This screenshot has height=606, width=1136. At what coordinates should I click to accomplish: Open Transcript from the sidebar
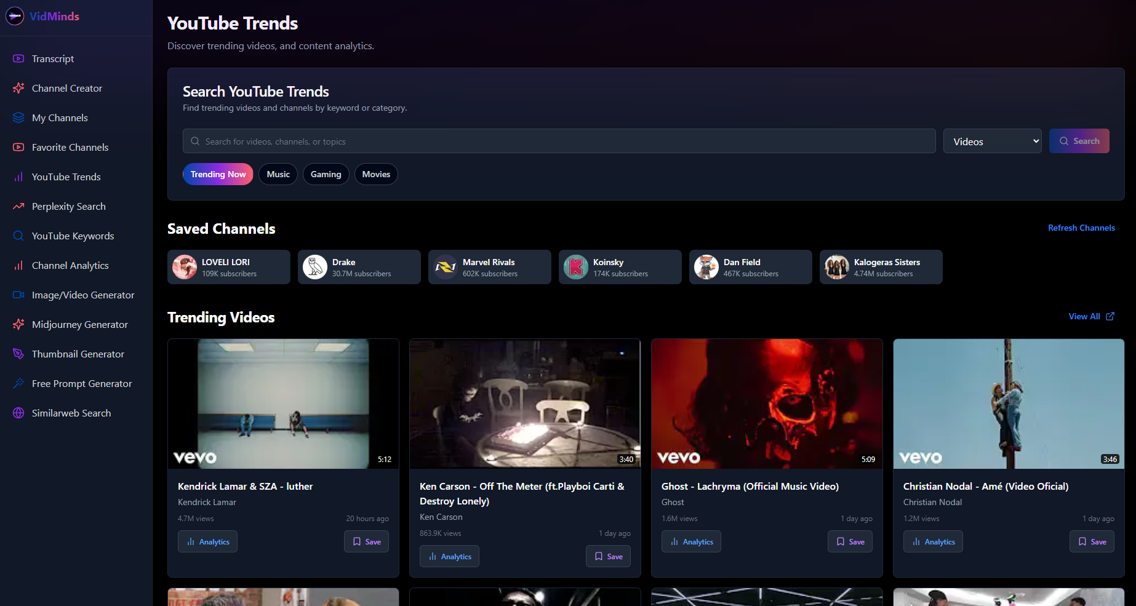coord(76,58)
